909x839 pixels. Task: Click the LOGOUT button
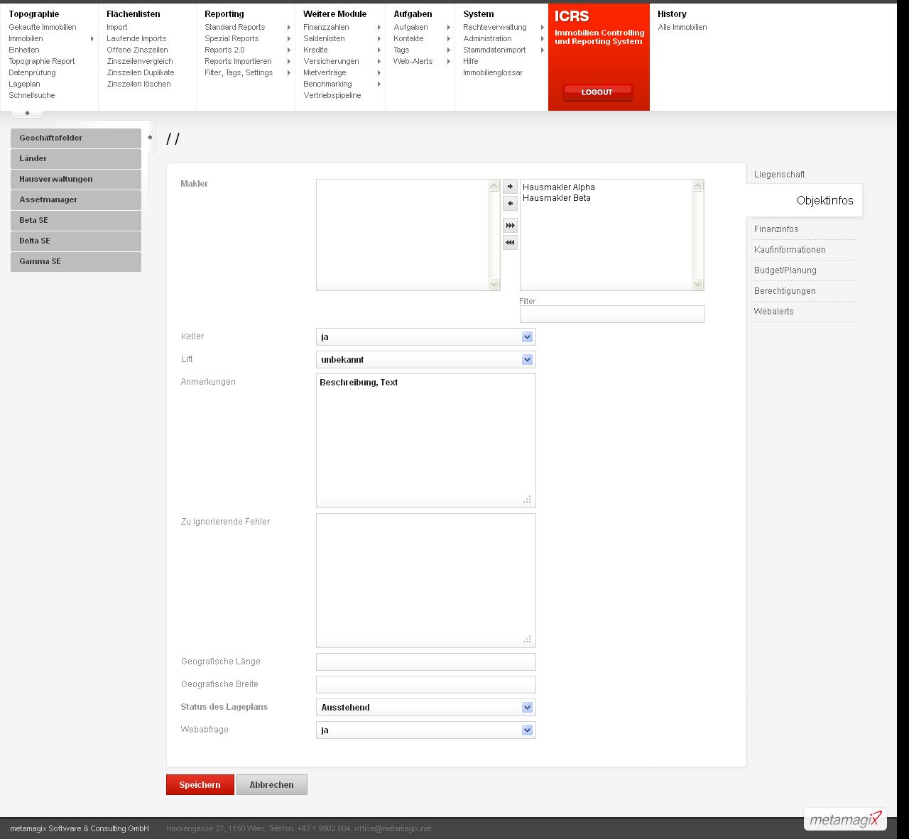click(597, 92)
